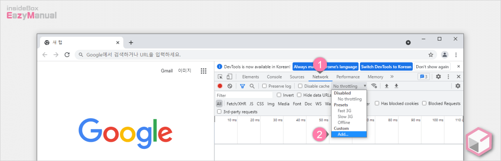Open network conditions wifi icon

point(374,86)
